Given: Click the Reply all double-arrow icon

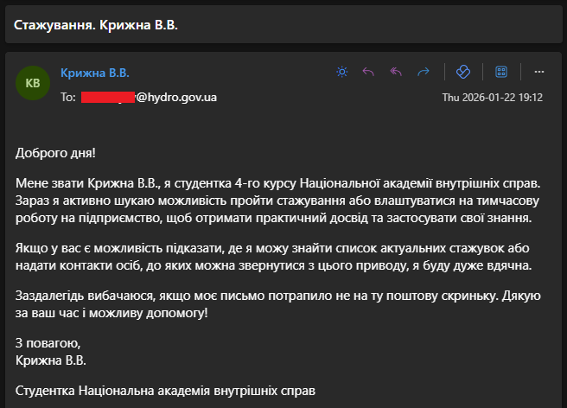Looking at the screenshot, I should coord(396,72).
